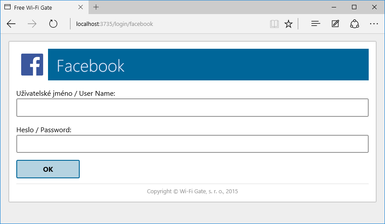
Task: Select the Free Wi-Fi Gate tab
Action: (x=44, y=7)
